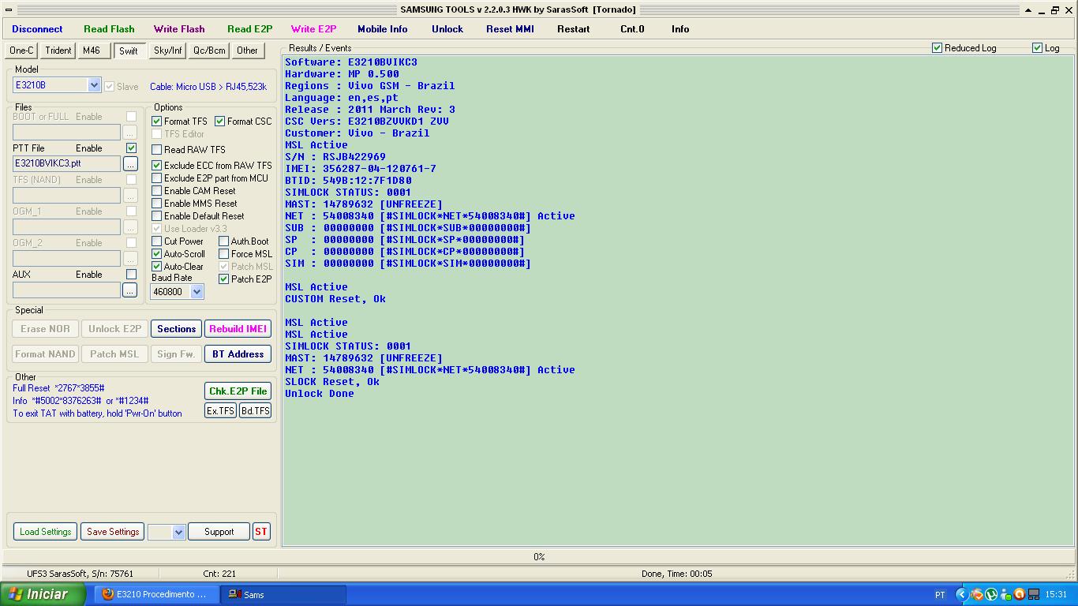Tick the AUX Enable checkbox
1078x606 pixels.
[131, 275]
